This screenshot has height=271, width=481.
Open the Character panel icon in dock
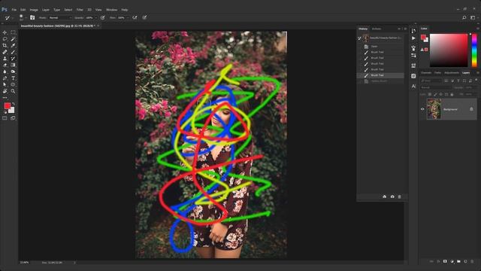point(413,87)
